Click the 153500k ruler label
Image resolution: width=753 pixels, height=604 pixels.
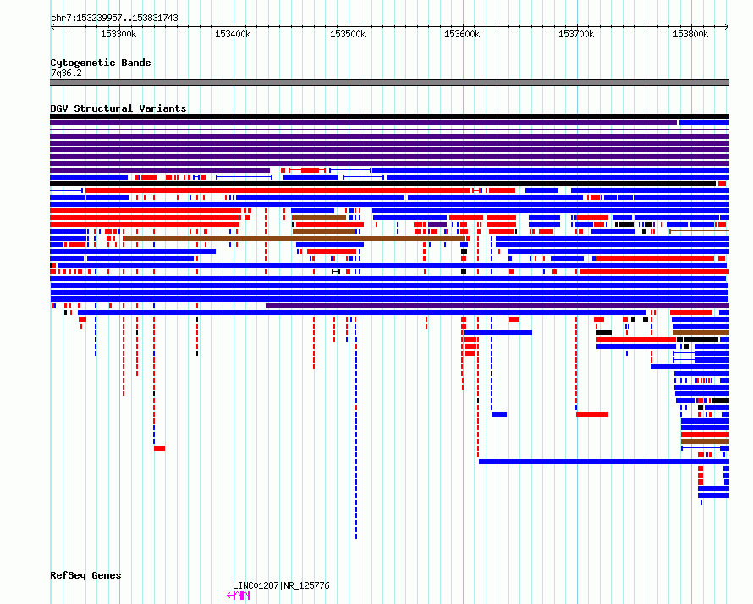tap(348, 34)
